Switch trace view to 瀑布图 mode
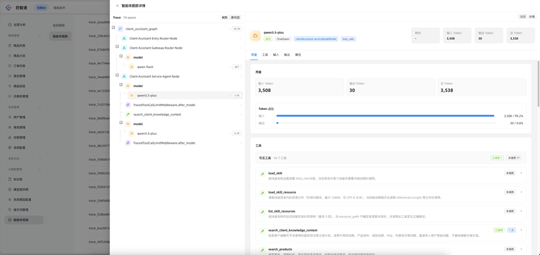540x255 pixels. coord(235,18)
